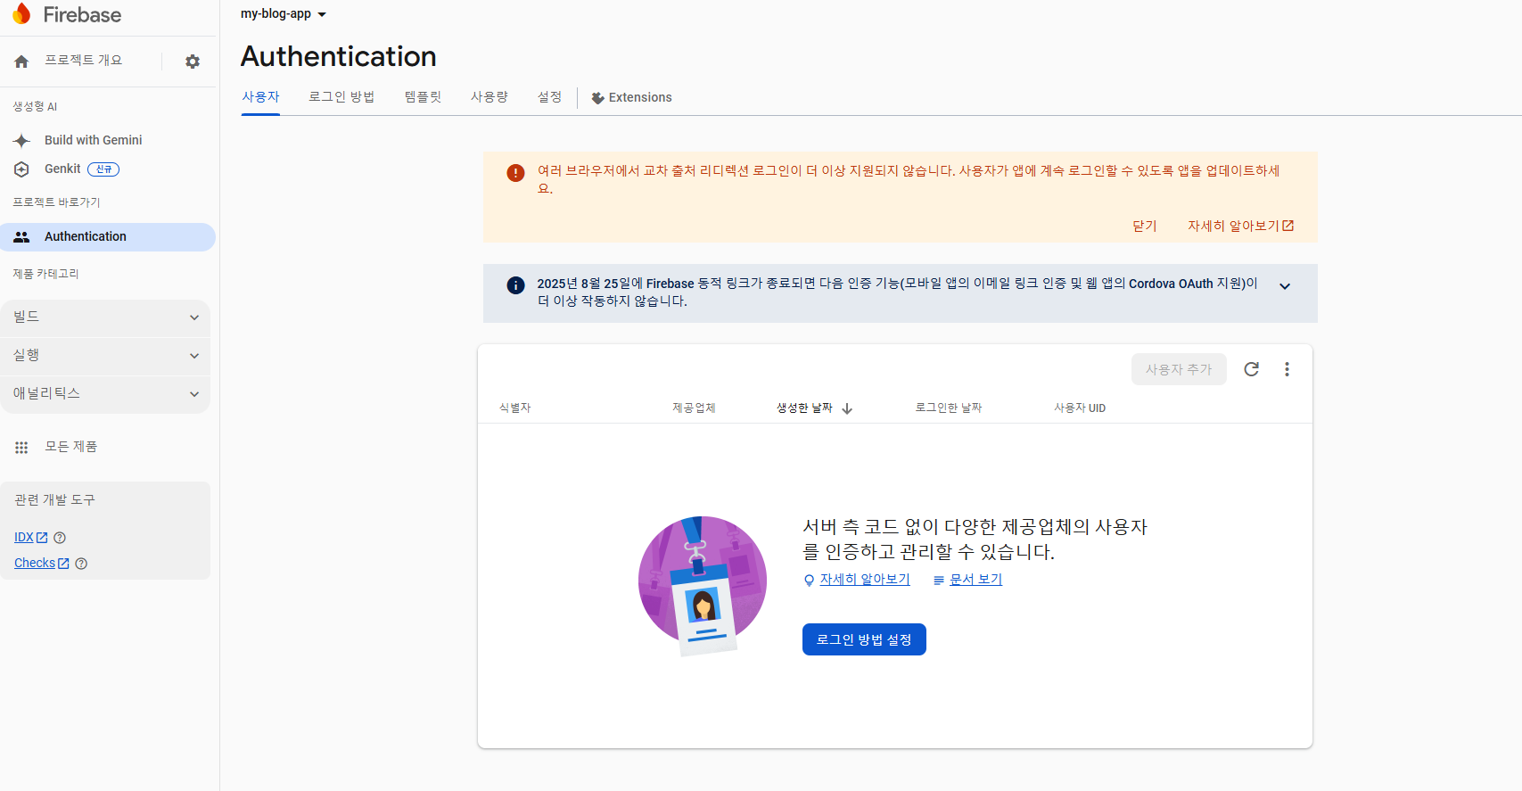This screenshot has width=1522, height=791.
Task: Click the Firebase flame logo
Action: coord(21,13)
